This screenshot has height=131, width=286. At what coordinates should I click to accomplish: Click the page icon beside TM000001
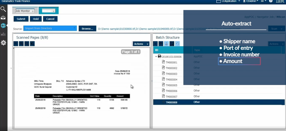pos(163,62)
